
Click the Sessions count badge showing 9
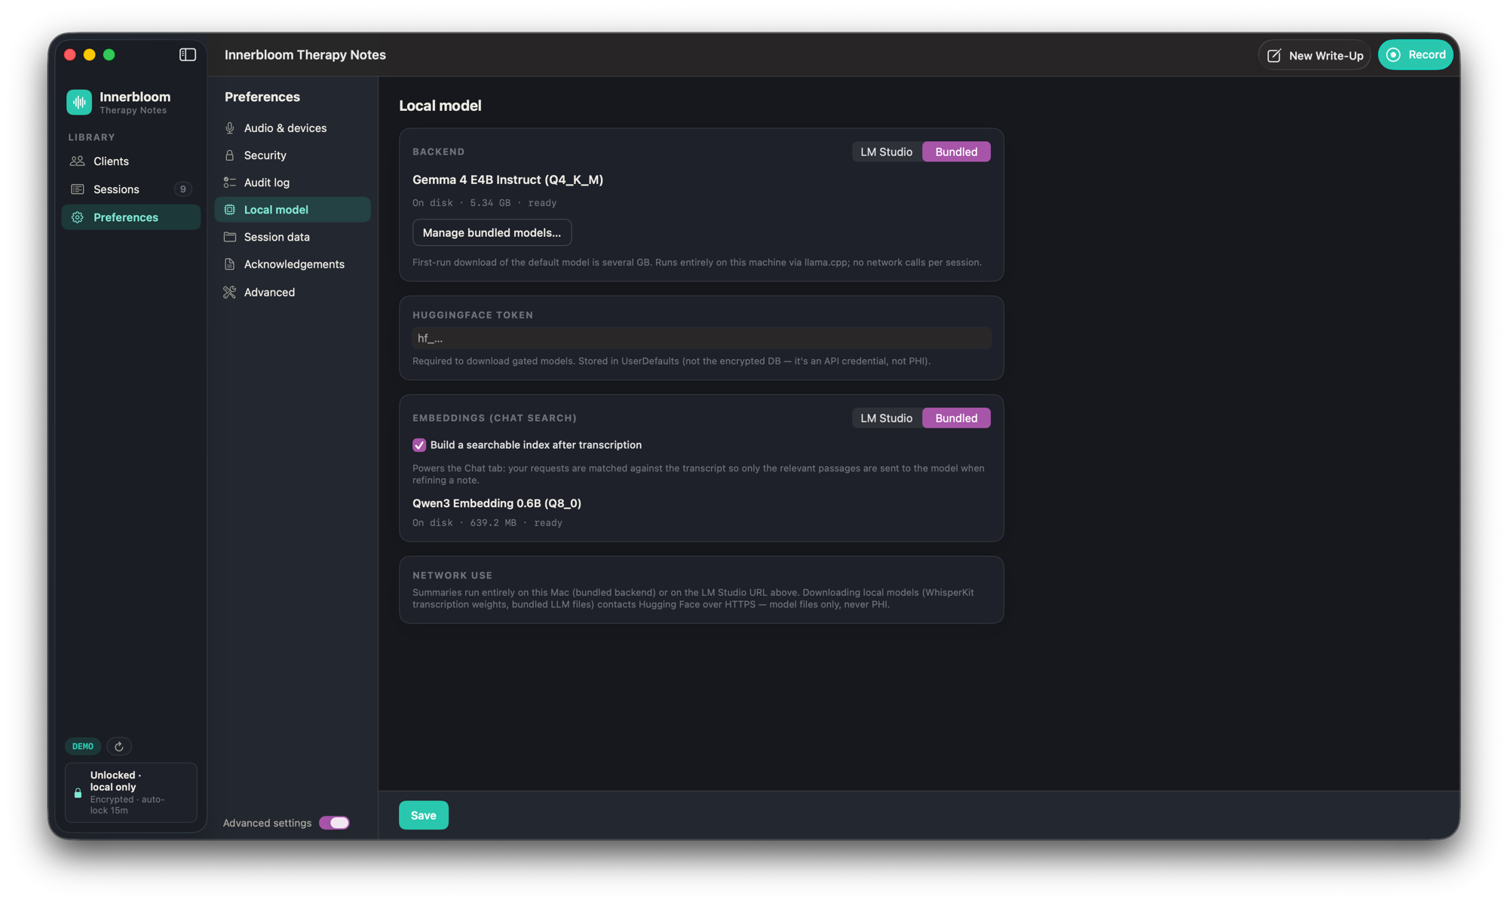coord(182,189)
